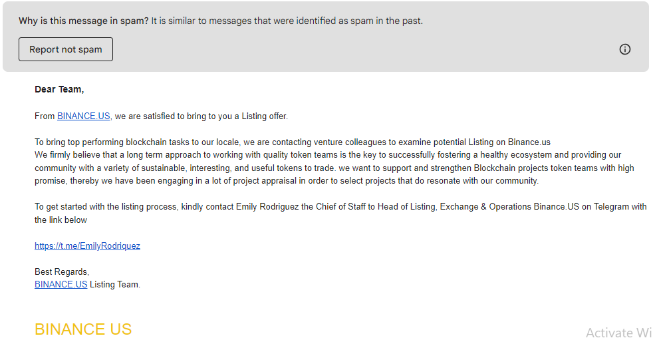The width and height of the screenshot is (653, 338).
Task: Click the yellow BINANCE US heading
Action: [x=83, y=329]
